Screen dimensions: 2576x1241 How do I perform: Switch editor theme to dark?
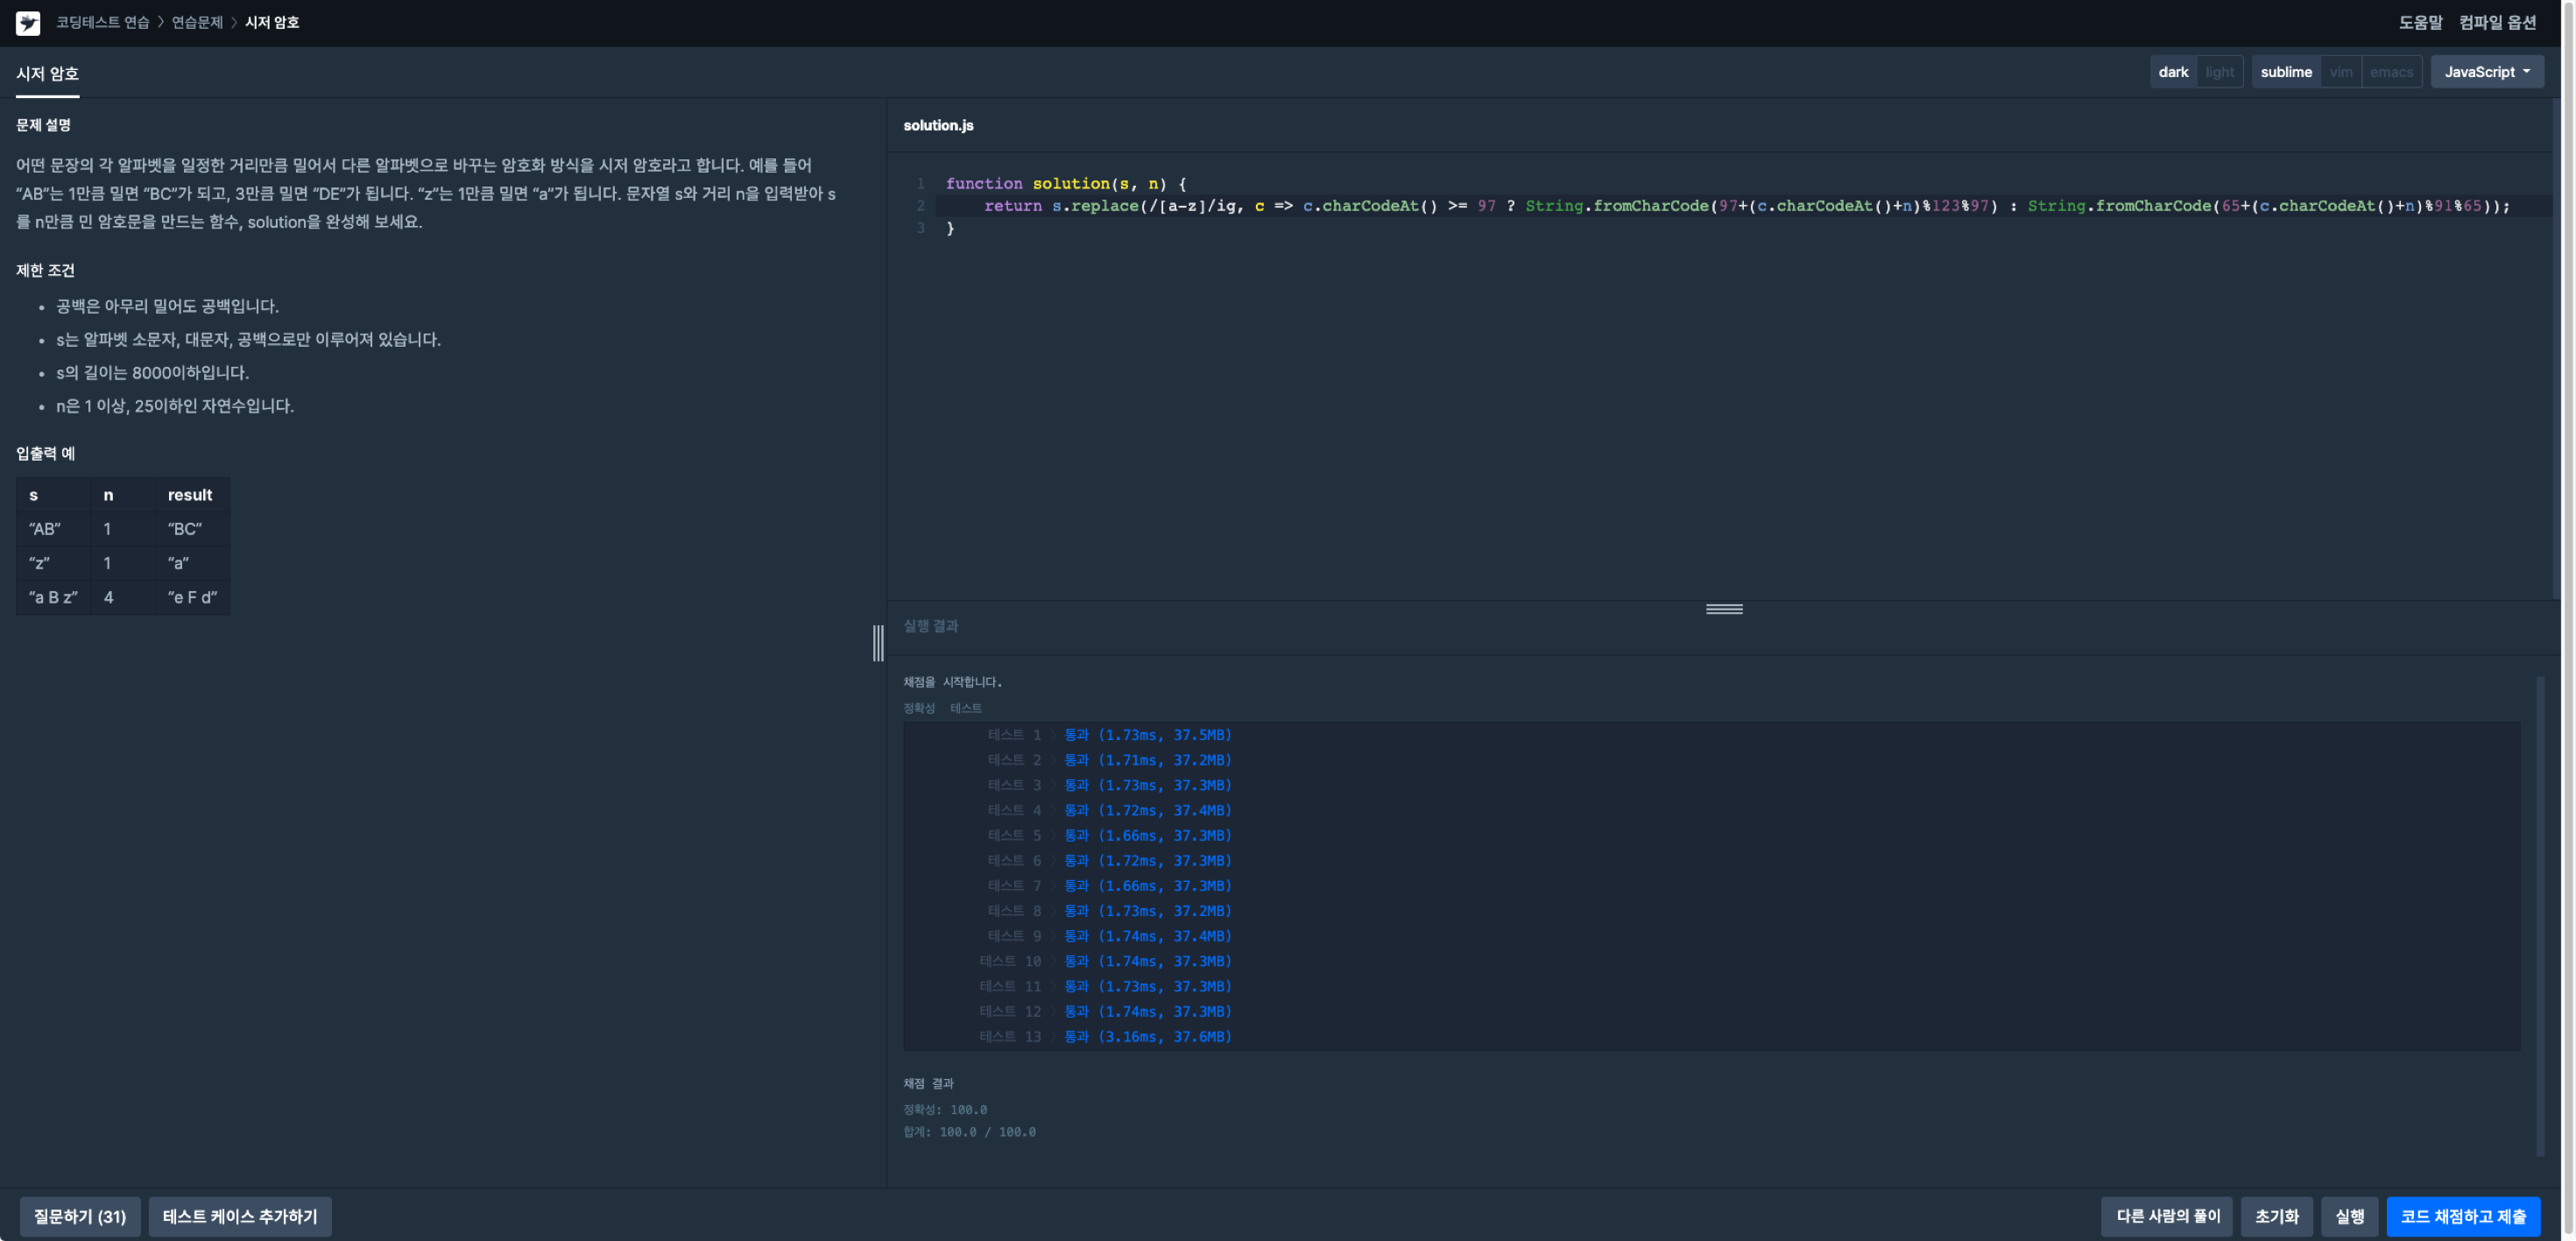tap(2172, 72)
